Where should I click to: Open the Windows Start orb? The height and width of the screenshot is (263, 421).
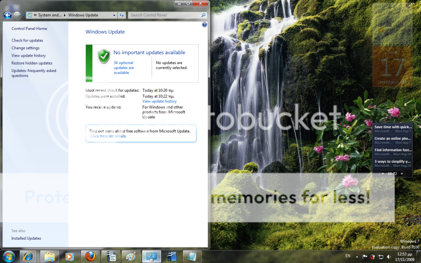tap(9, 256)
